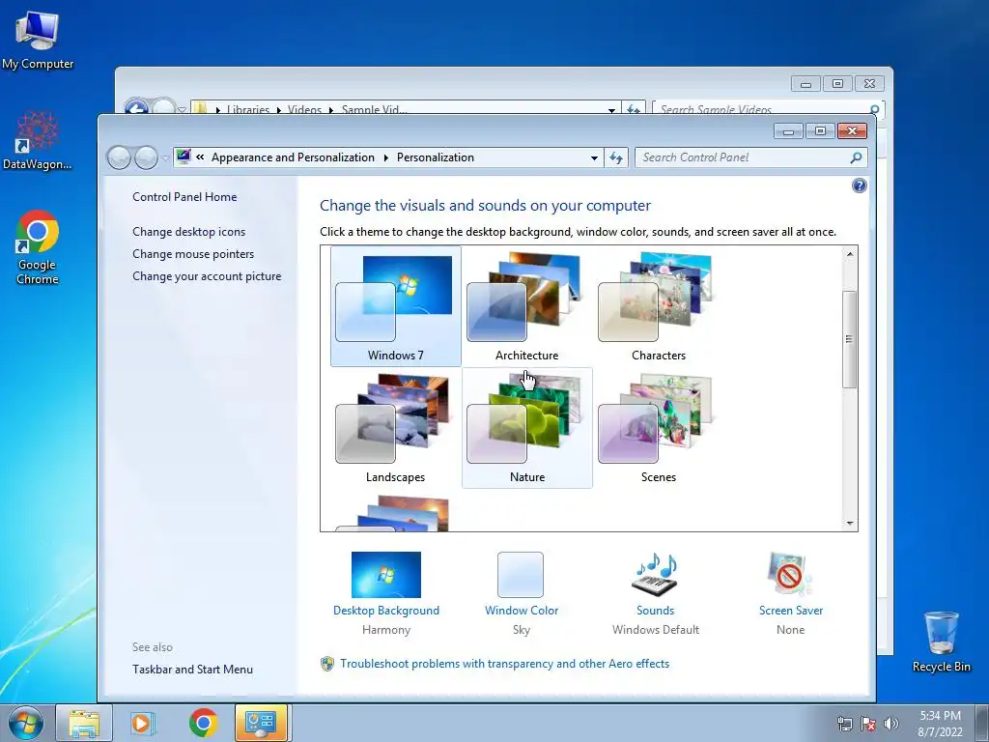Click the Window Color link text
The image size is (989, 742).
tap(522, 611)
